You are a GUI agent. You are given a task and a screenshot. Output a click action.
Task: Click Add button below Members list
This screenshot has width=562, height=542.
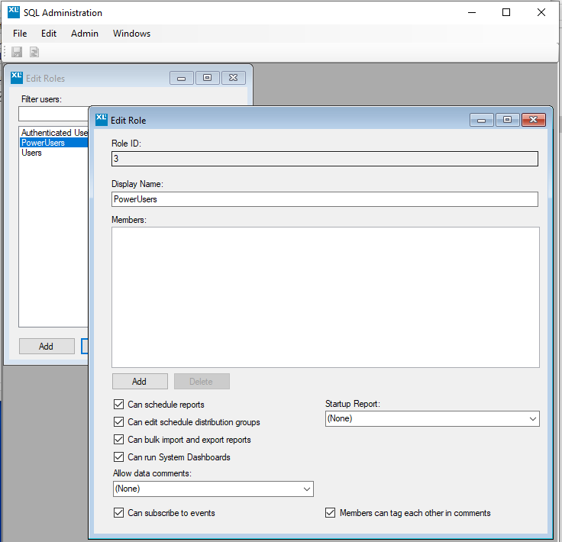click(139, 382)
